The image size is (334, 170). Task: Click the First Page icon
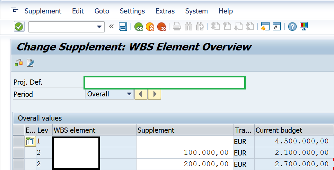(216, 27)
